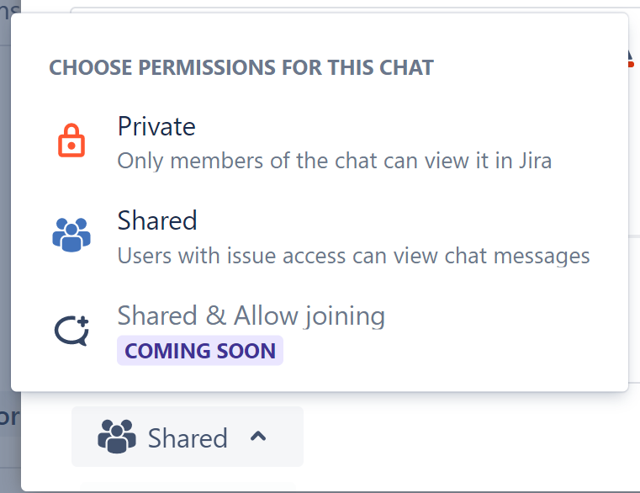
Task: Click the word 'SOON' on the purple badge
Action: pyautogui.click(x=246, y=351)
